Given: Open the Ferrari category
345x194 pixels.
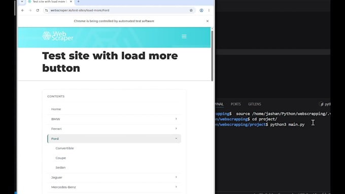Looking at the screenshot, I should pyautogui.click(x=56, y=129).
